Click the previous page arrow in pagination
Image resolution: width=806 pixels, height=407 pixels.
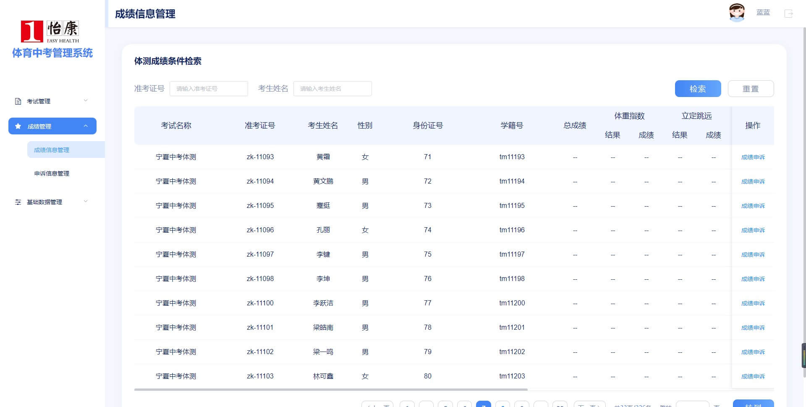pos(377,405)
